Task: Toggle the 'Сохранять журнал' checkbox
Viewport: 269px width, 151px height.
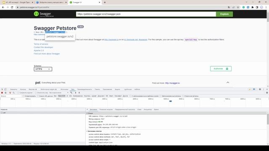Action: click(x=18, y=93)
